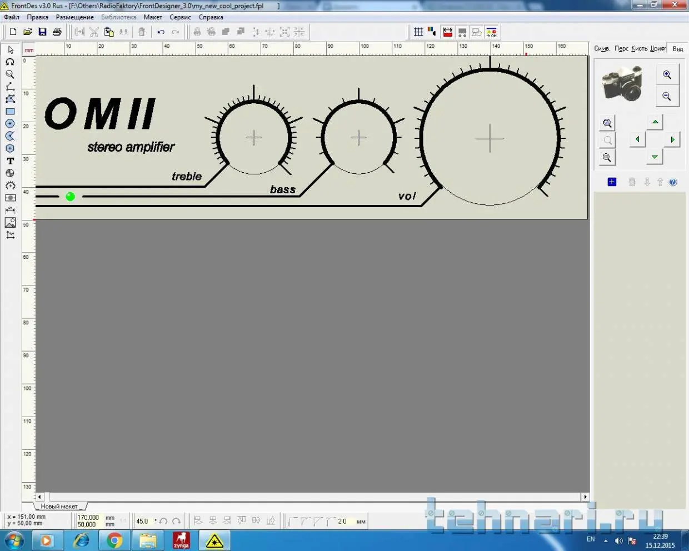689x551 pixels.
Task: Toggle the gray drill view icon
Action: click(x=462, y=32)
